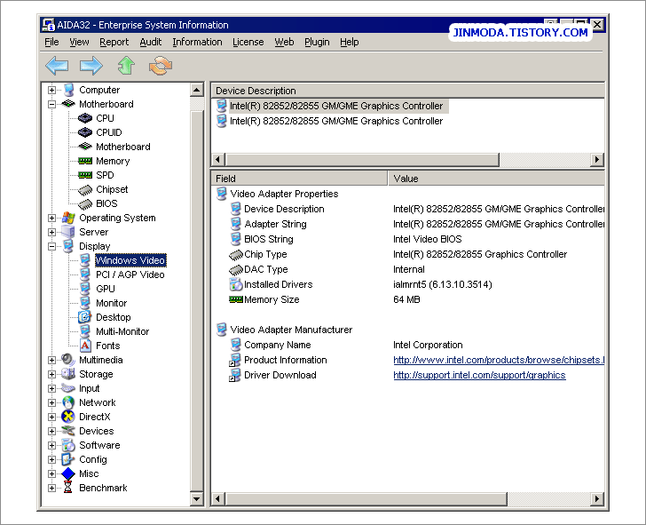Expand the Network tree node
The image size is (646, 525).
pyautogui.click(x=51, y=402)
